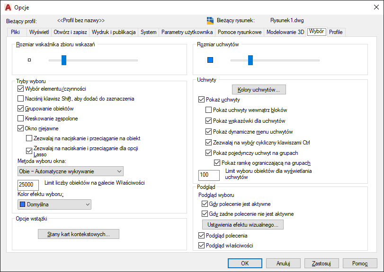
Task: Click the current drawing file icon
Action: (x=210, y=20)
